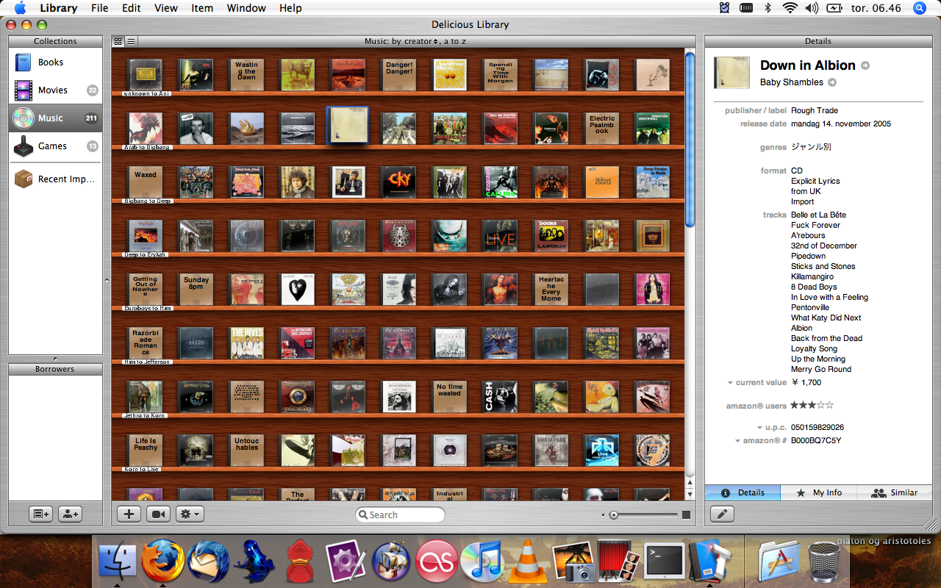Open the Edit menu
Image resolution: width=941 pixels, height=588 pixels.
(132, 8)
